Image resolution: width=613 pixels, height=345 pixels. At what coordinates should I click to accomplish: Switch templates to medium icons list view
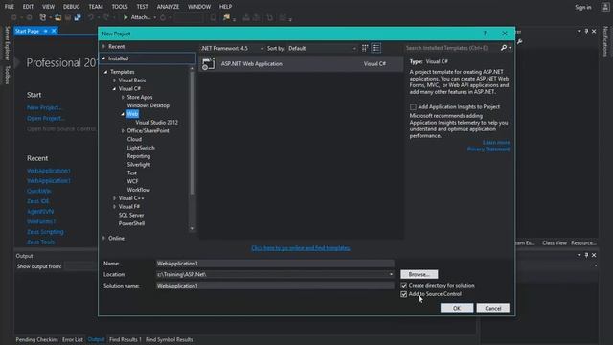pos(376,48)
